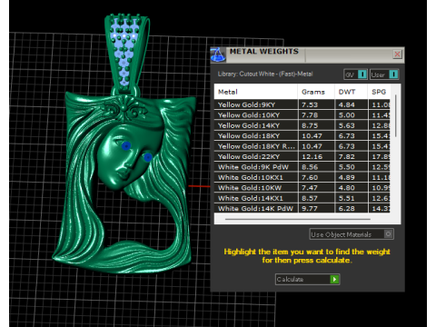Image resolution: width=436 pixels, height=327 pixels.
Task: Click the Library: Cutout White label
Action: coord(265,74)
